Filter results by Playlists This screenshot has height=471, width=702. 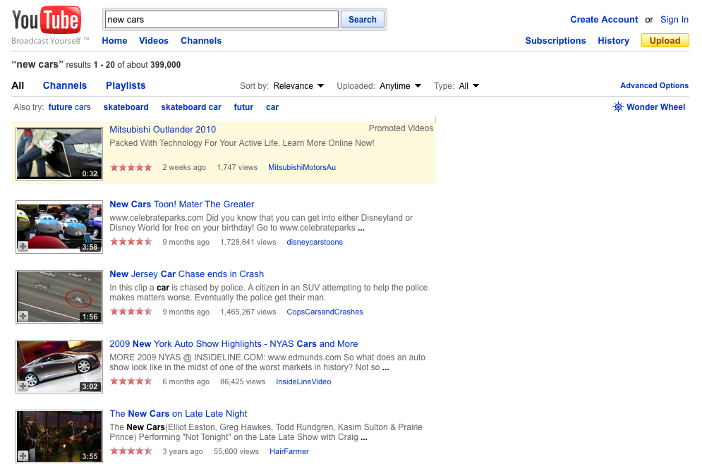click(x=126, y=85)
